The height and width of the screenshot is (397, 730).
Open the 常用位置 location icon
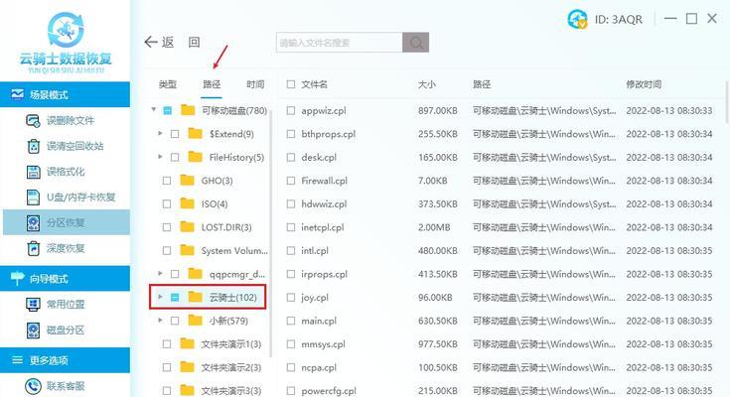pos(33,305)
